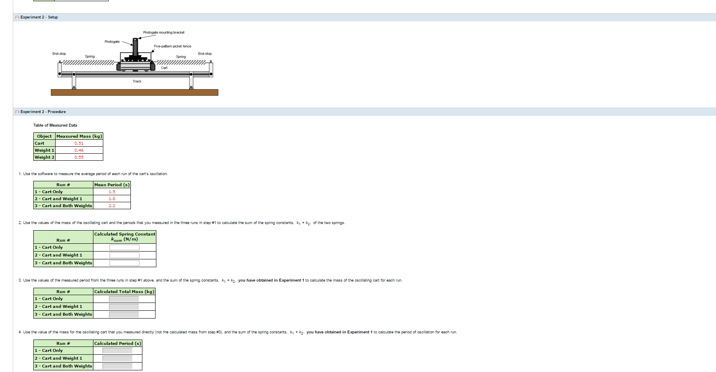Click the "Calculated Spring Constant" column header
Image resolution: width=716 pixels, height=372 pixels.
coord(125,237)
